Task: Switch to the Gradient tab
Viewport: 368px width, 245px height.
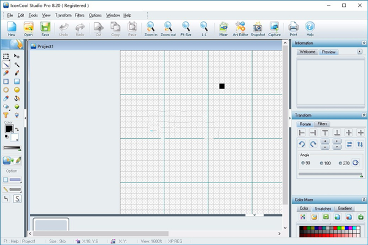Action: point(345,208)
